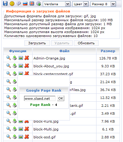The height and width of the screenshot is (142, 123).
Task: Click the block-sod.gif file name
Action: [45, 137]
